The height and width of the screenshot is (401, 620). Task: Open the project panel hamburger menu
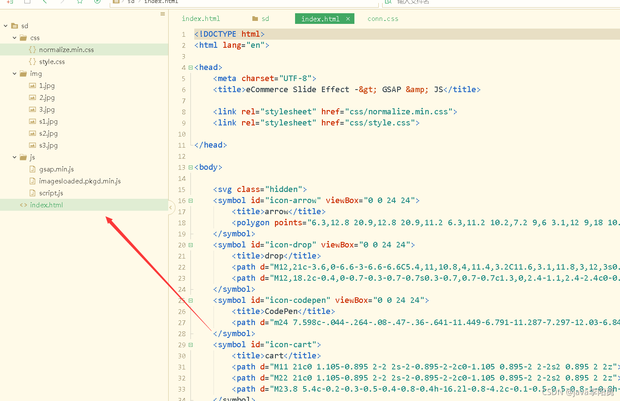pyautogui.click(x=163, y=14)
